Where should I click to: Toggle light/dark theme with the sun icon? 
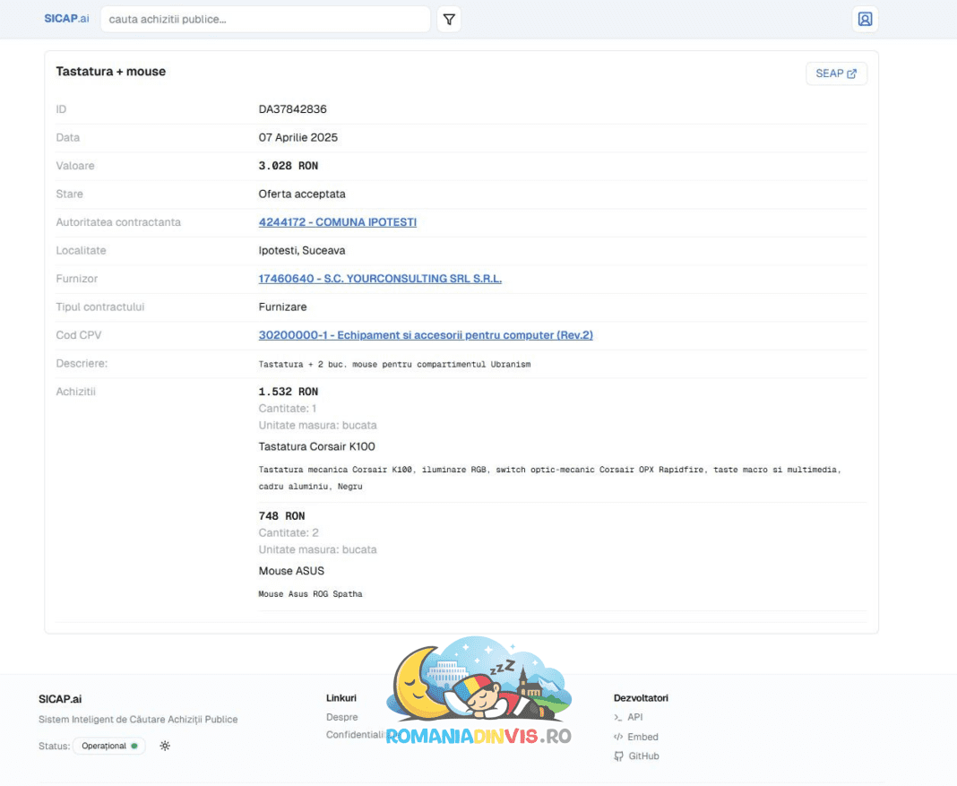165,746
